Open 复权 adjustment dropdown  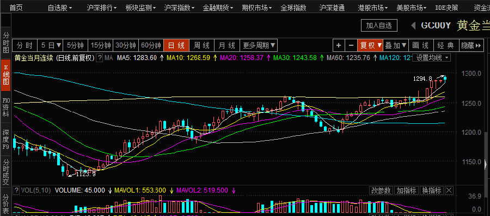pos(370,45)
